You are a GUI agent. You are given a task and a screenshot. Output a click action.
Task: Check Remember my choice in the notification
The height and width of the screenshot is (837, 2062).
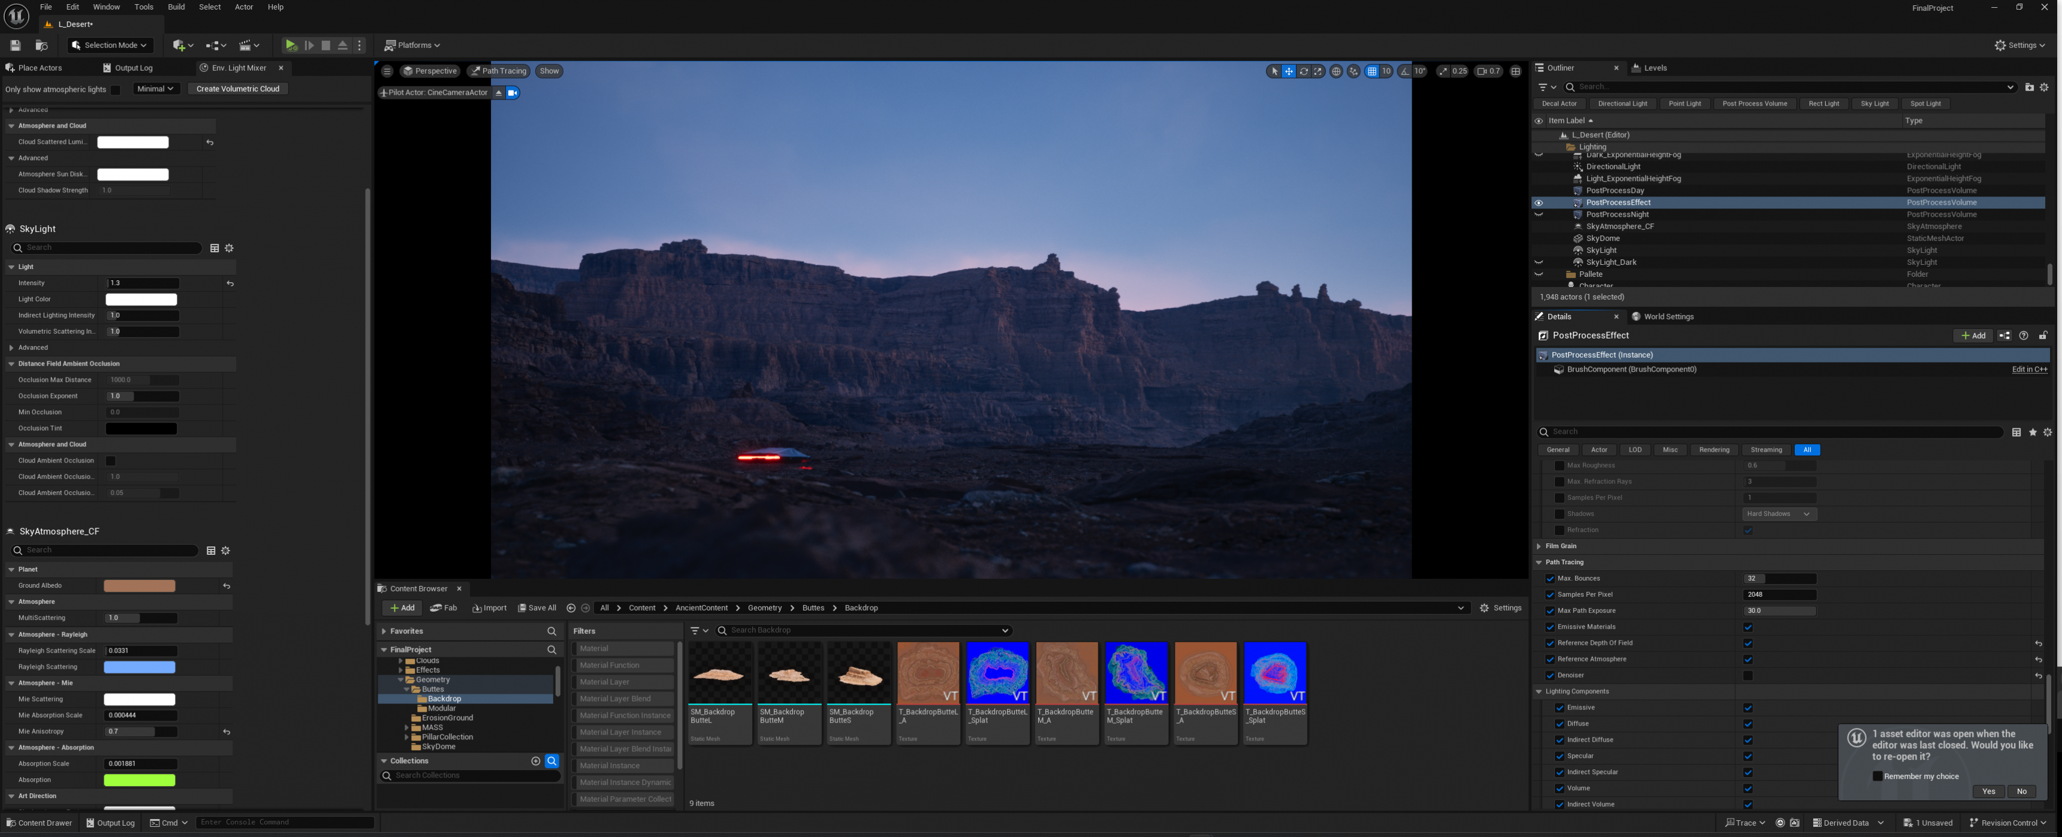tap(1877, 776)
